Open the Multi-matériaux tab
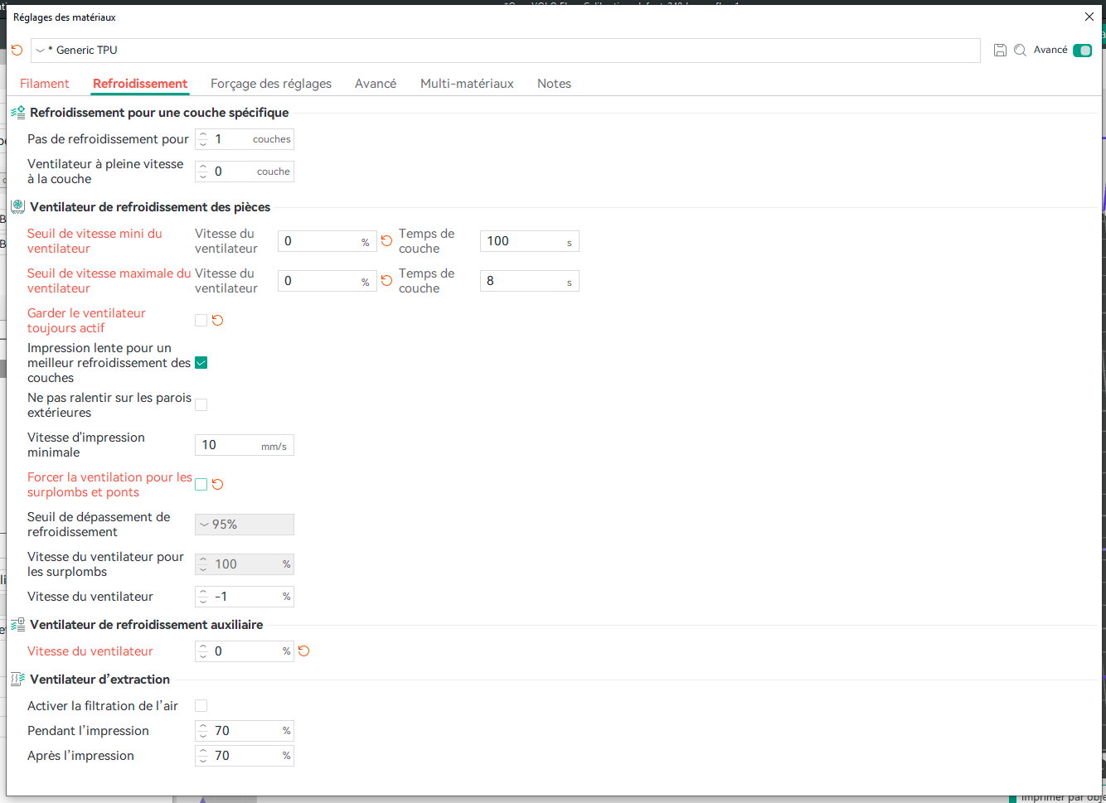1106x803 pixels. click(467, 84)
